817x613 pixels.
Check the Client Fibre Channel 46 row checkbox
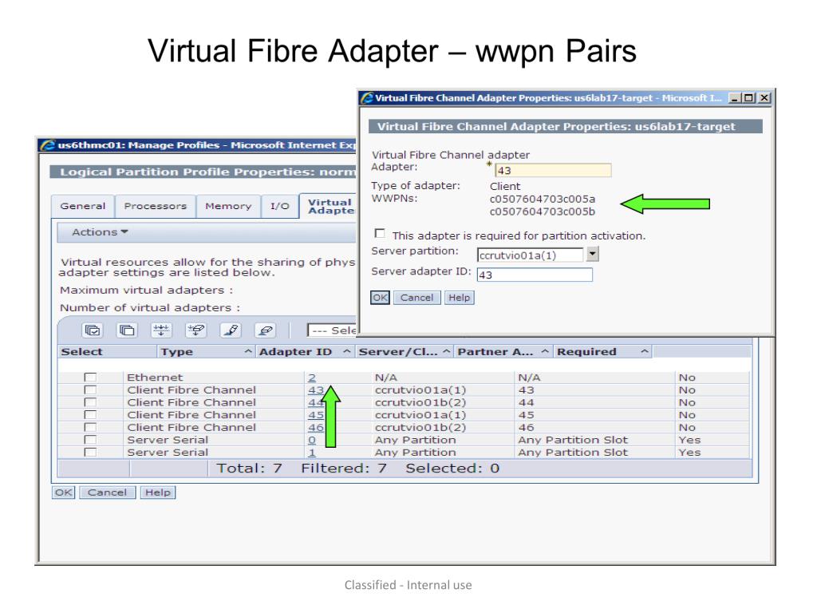91,428
